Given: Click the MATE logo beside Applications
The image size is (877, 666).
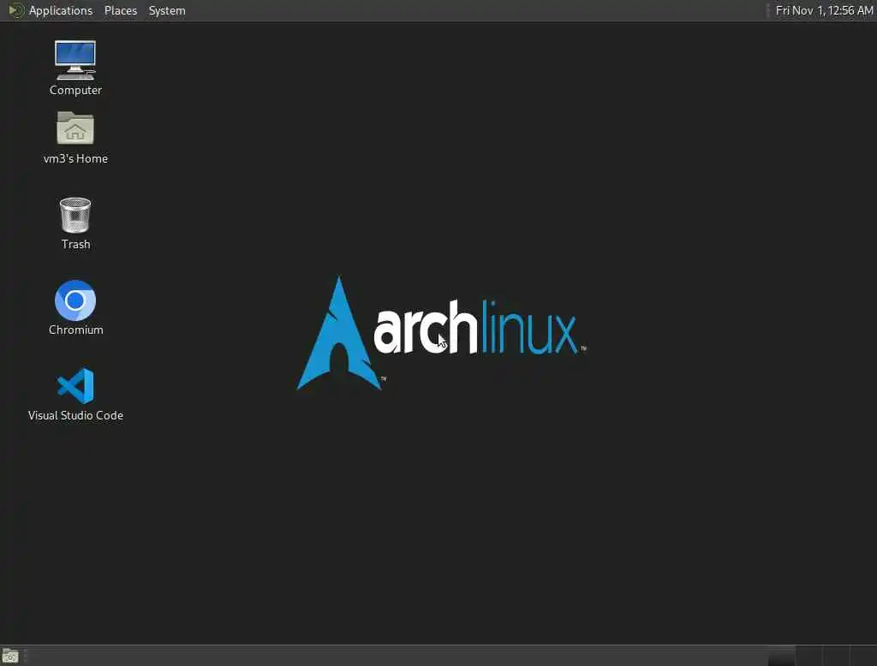Looking at the screenshot, I should coord(15,10).
